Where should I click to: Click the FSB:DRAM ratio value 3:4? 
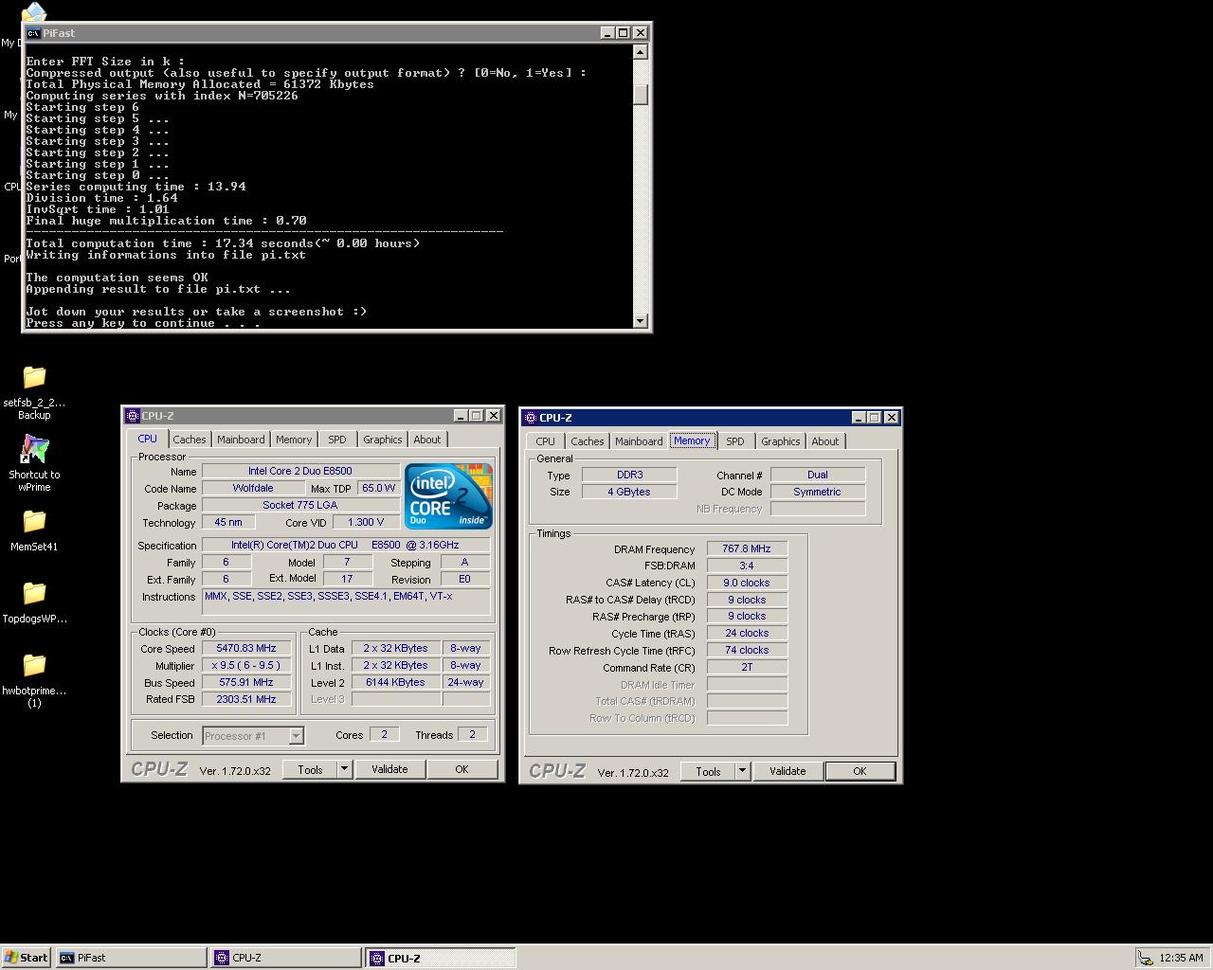click(747, 566)
